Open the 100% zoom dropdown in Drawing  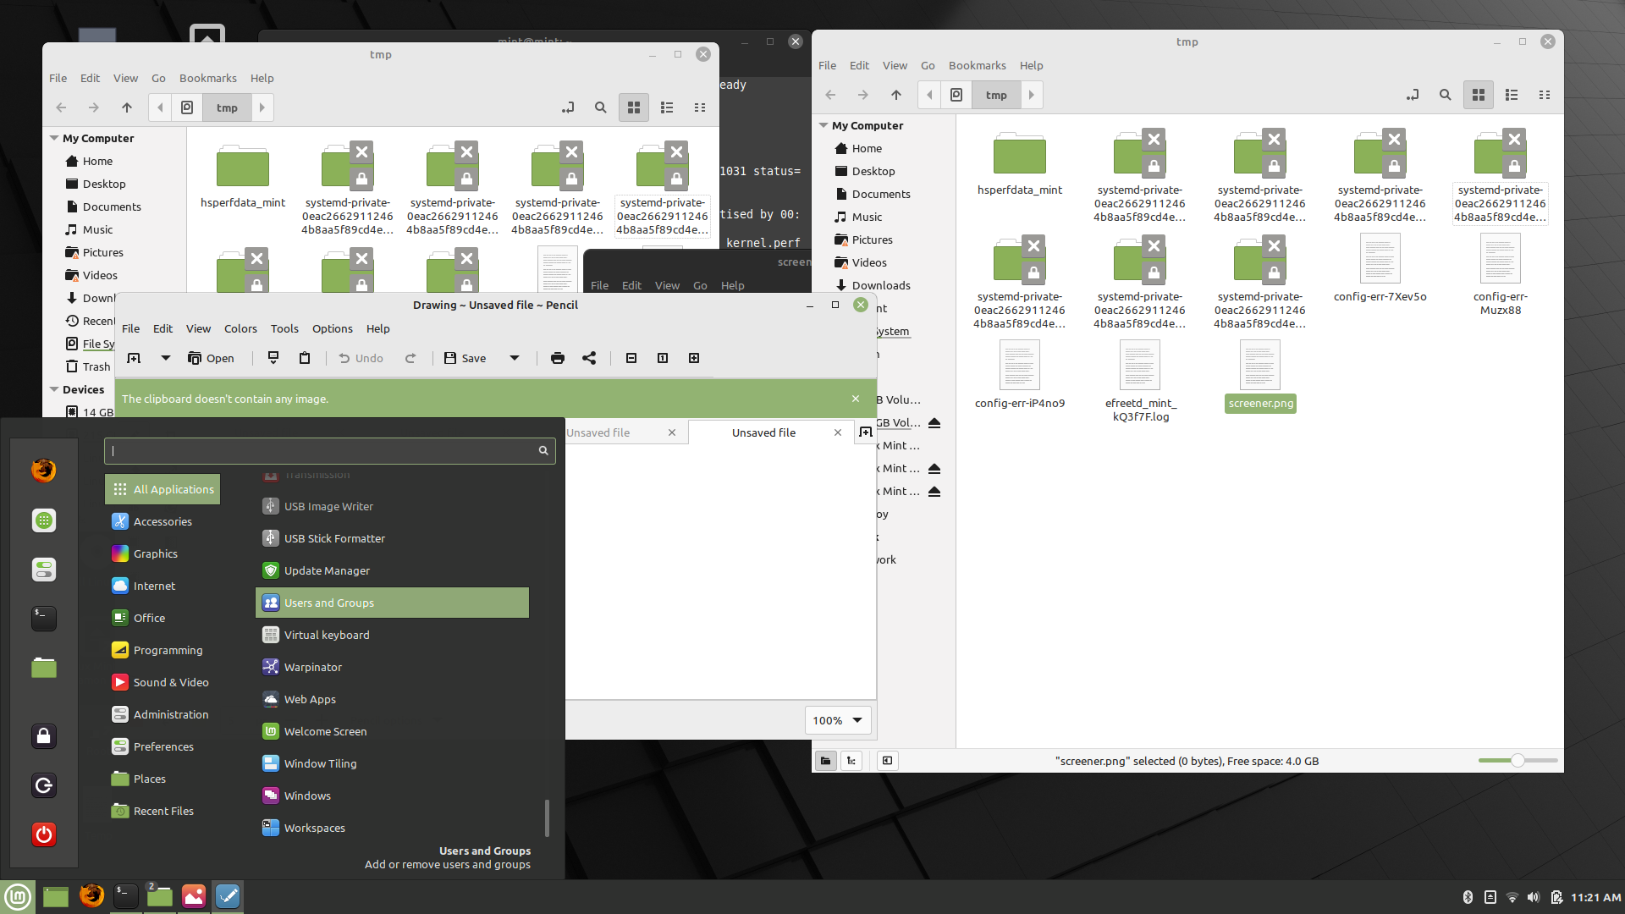(838, 720)
